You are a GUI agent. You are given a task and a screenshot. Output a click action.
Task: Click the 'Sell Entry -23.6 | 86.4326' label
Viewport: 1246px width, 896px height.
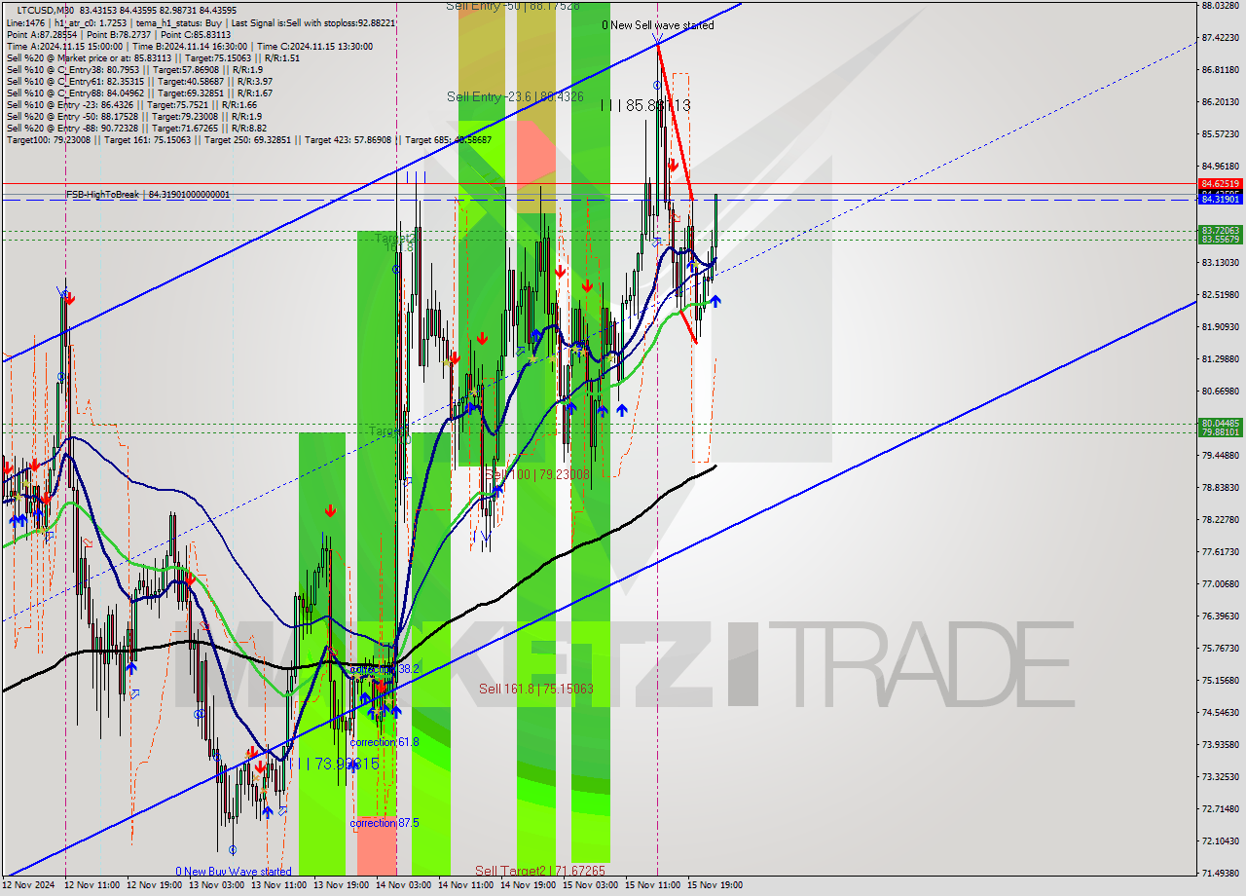515,96
